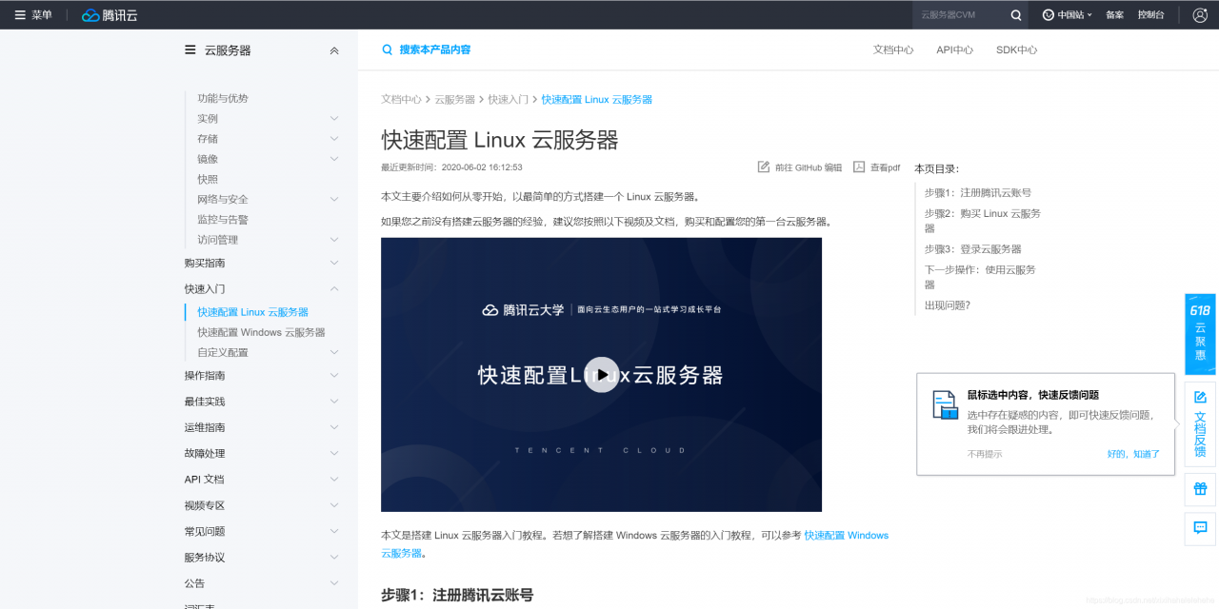Screen dimensions: 1219x609
Task: Open the chat message icon on right
Action: click(1200, 528)
